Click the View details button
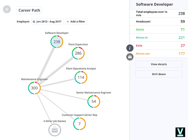188x140 pixels. pos(159,64)
